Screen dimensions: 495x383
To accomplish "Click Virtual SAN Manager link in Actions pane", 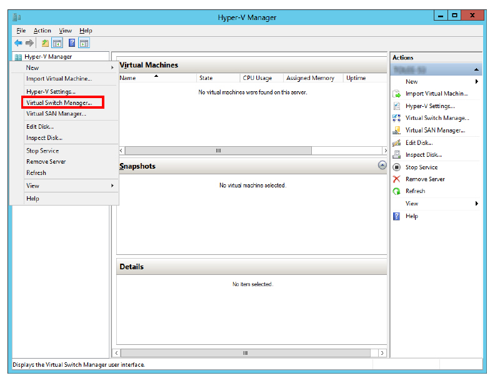I will click(436, 131).
